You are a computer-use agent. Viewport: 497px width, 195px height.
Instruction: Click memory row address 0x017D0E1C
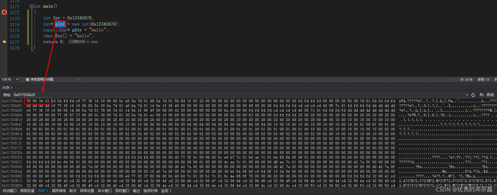[12, 181]
